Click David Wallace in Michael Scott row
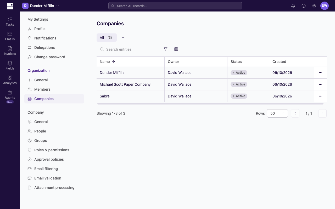This screenshot has width=335, height=209. pyautogui.click(x=180, y=84)
